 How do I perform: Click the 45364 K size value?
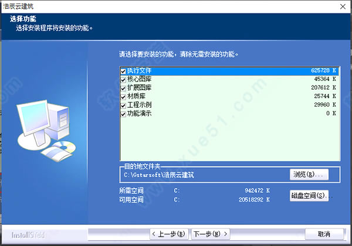coord(325,79)
